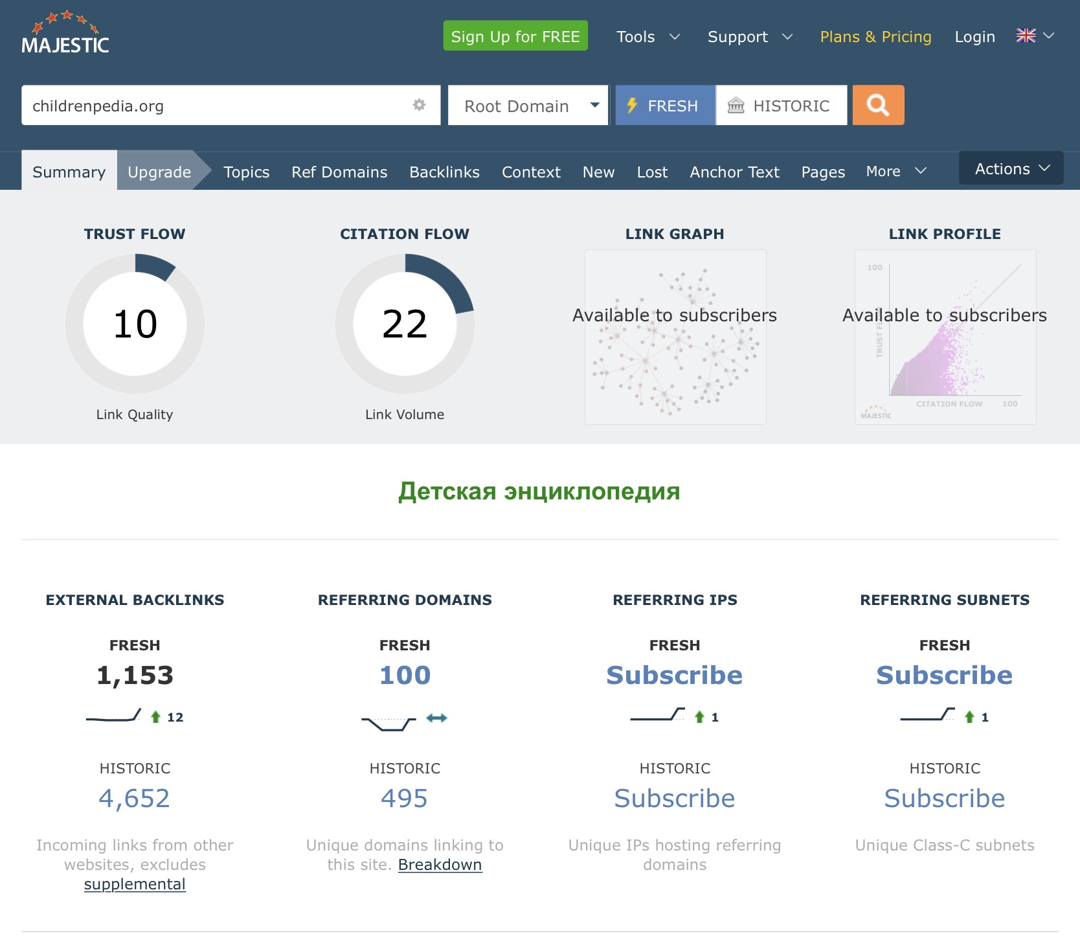1080x936 pixels.
Task: Click the Login link
Action: point(974,37)
